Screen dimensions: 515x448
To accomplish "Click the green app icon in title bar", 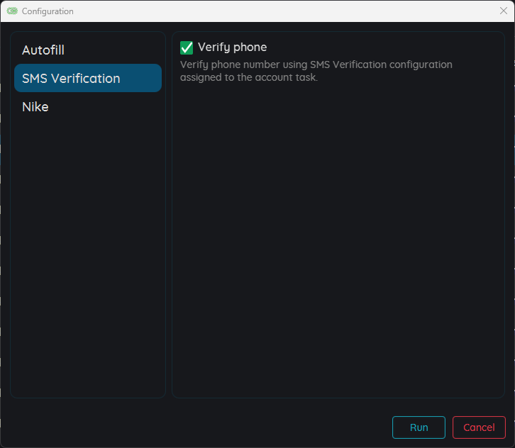I will click(x=12, y=11).
